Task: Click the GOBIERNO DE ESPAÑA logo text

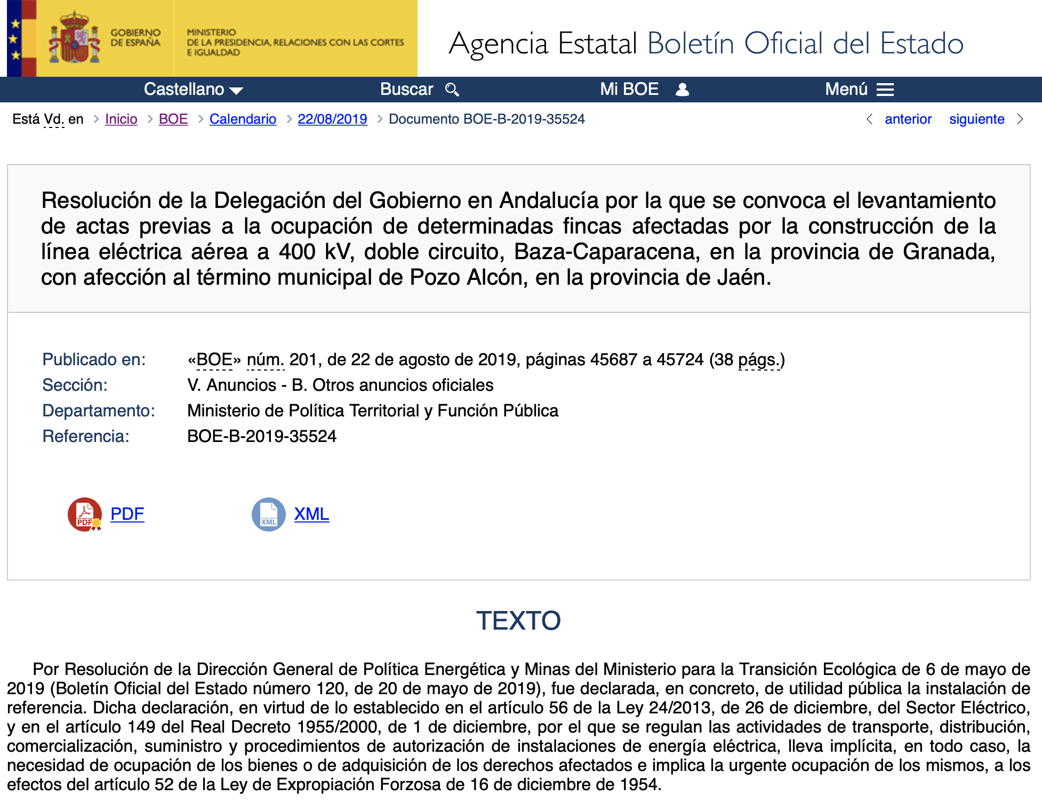Action: click(135, 38)
